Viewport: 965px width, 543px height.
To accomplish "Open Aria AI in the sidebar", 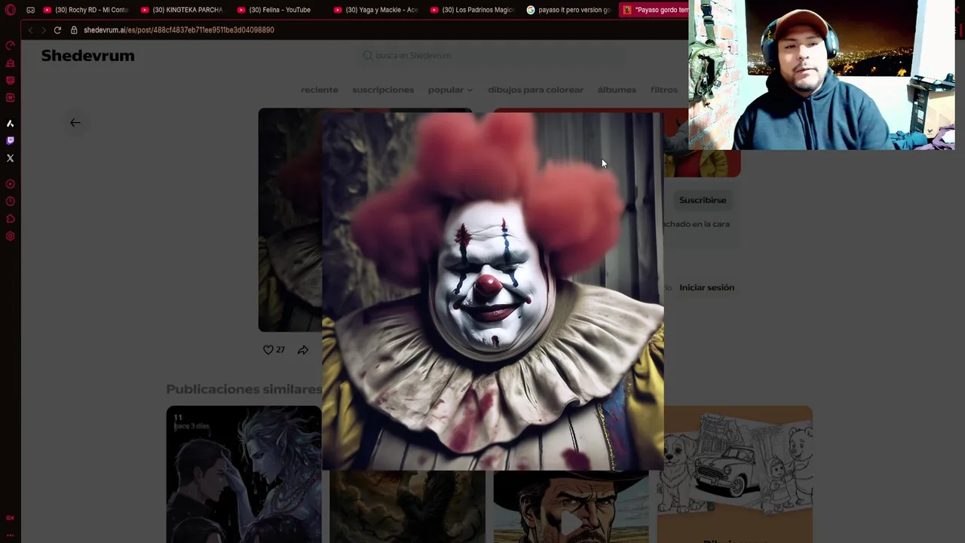I will click(x=10, y=123).
